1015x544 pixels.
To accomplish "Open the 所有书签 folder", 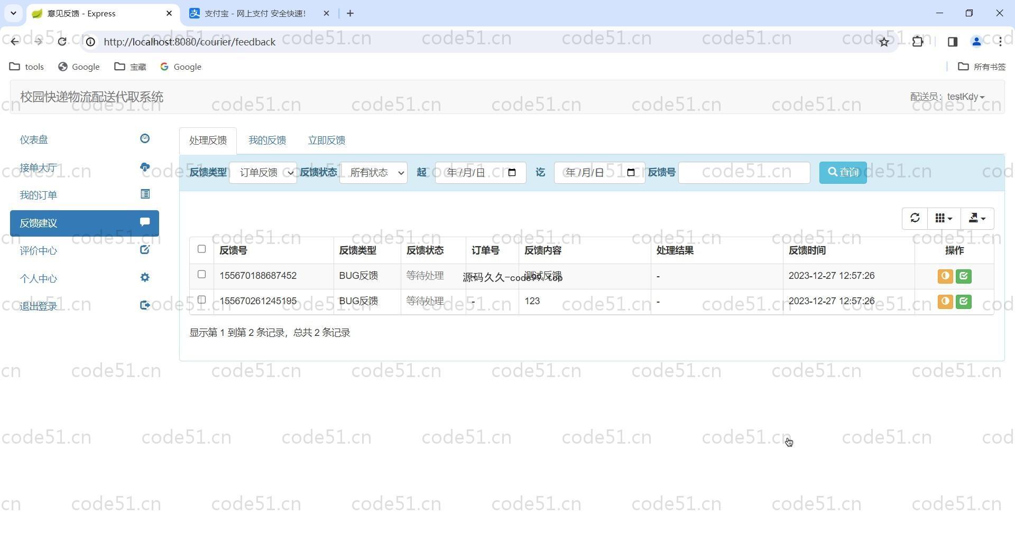I will point(982,67).
